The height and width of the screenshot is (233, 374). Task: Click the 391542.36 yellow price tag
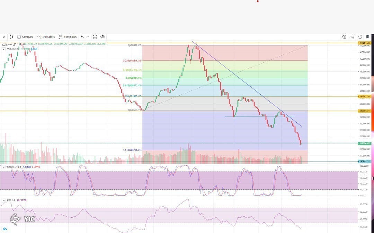point(364,97)
